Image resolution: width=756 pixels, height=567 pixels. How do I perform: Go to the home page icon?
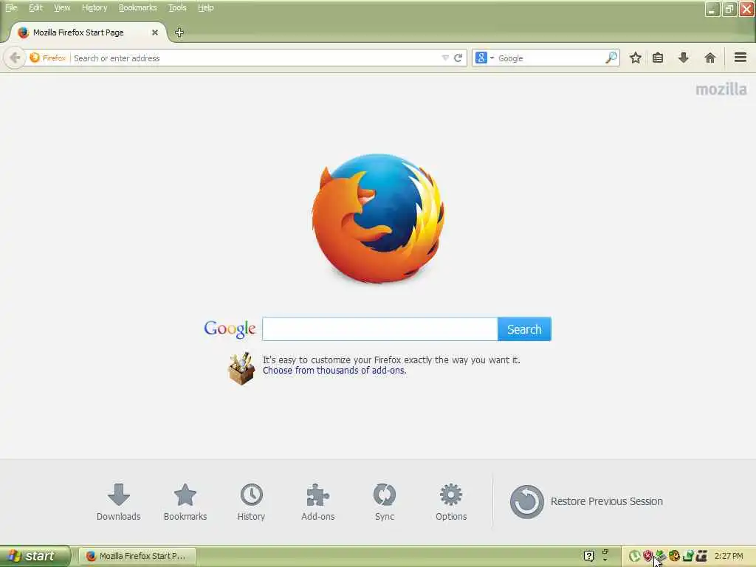point(709,58)
